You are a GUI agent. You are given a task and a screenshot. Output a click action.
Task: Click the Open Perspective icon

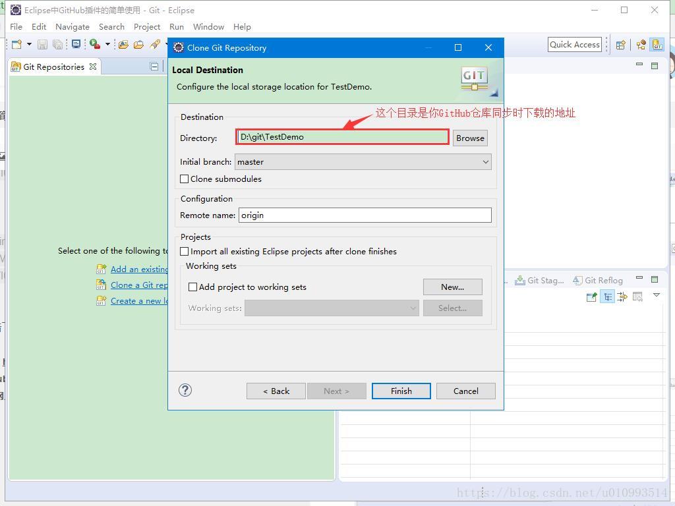620,45
